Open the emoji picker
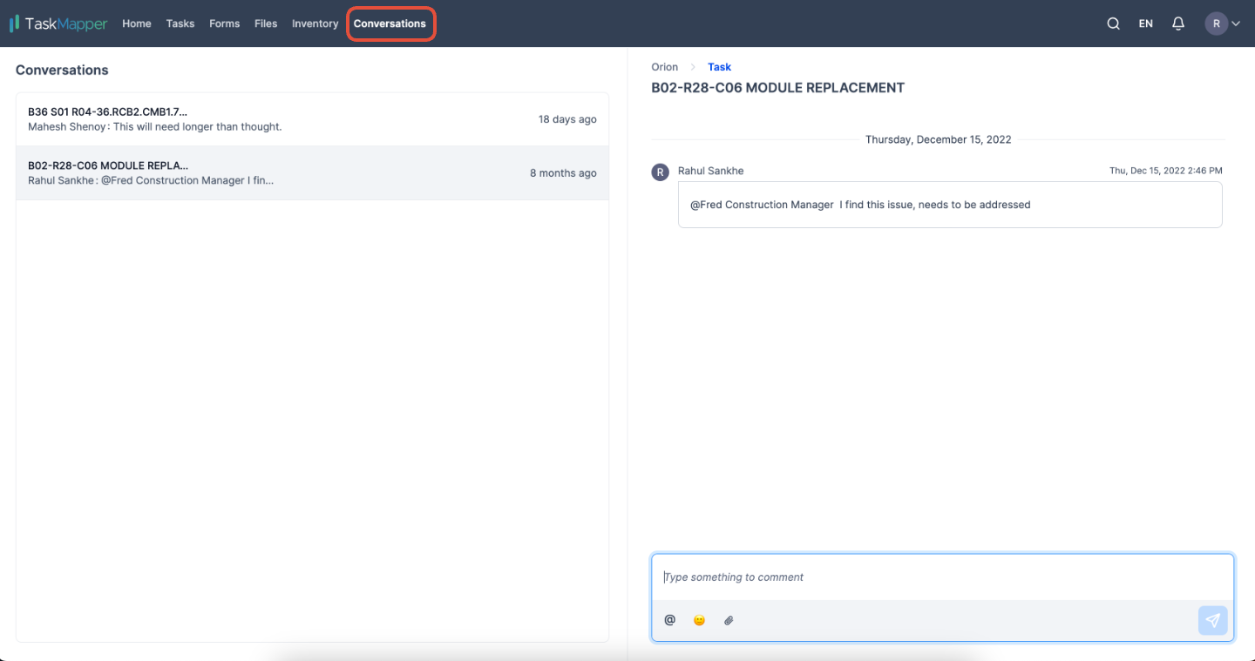1255x661 pixels. pyautogui.click(x=699, y=620)
